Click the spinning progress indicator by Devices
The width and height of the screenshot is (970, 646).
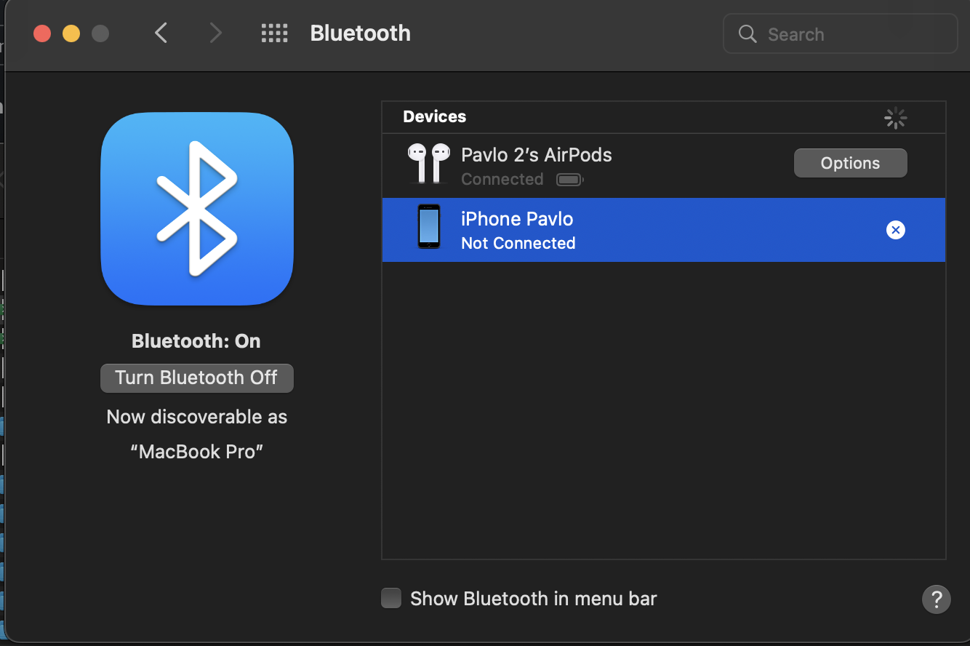pos(895,118)
